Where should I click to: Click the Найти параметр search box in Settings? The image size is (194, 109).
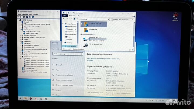tap(68, 54)
